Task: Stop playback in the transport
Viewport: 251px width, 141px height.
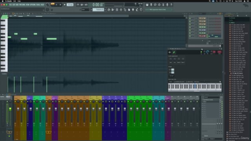Action: point(60,5)
